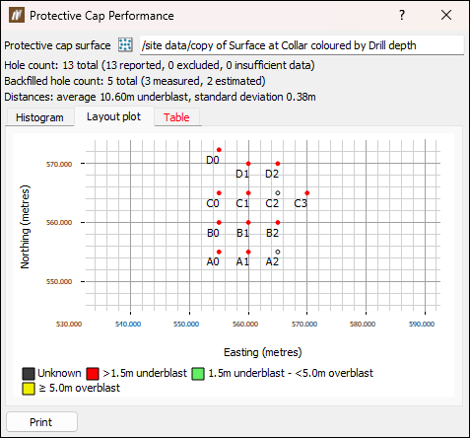The width and height of the screenshot is (470, 438).
Task: Click the application logo in title bar
Action: (x=17, y=15)
